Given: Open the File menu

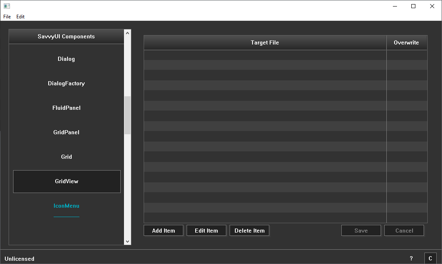Looking at the screenshot, I should 7,17.
